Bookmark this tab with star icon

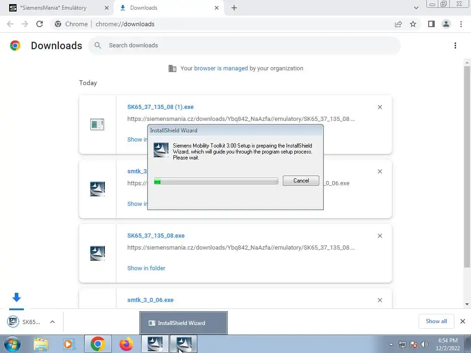(x=413, y=24)
